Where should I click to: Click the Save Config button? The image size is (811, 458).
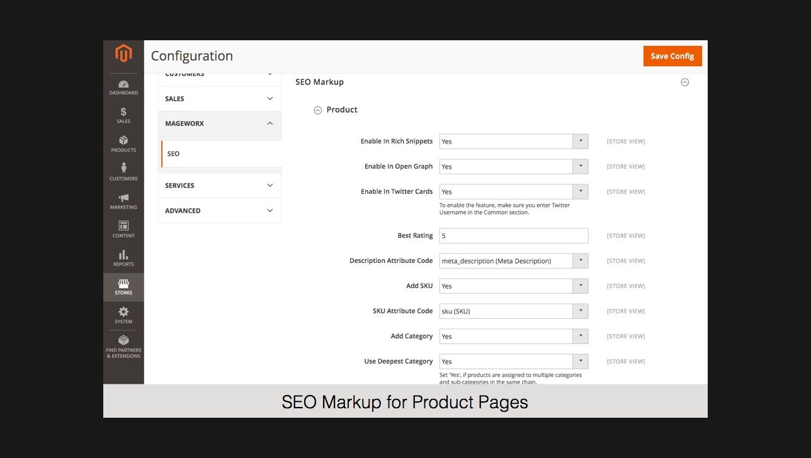tap(672, 56)
